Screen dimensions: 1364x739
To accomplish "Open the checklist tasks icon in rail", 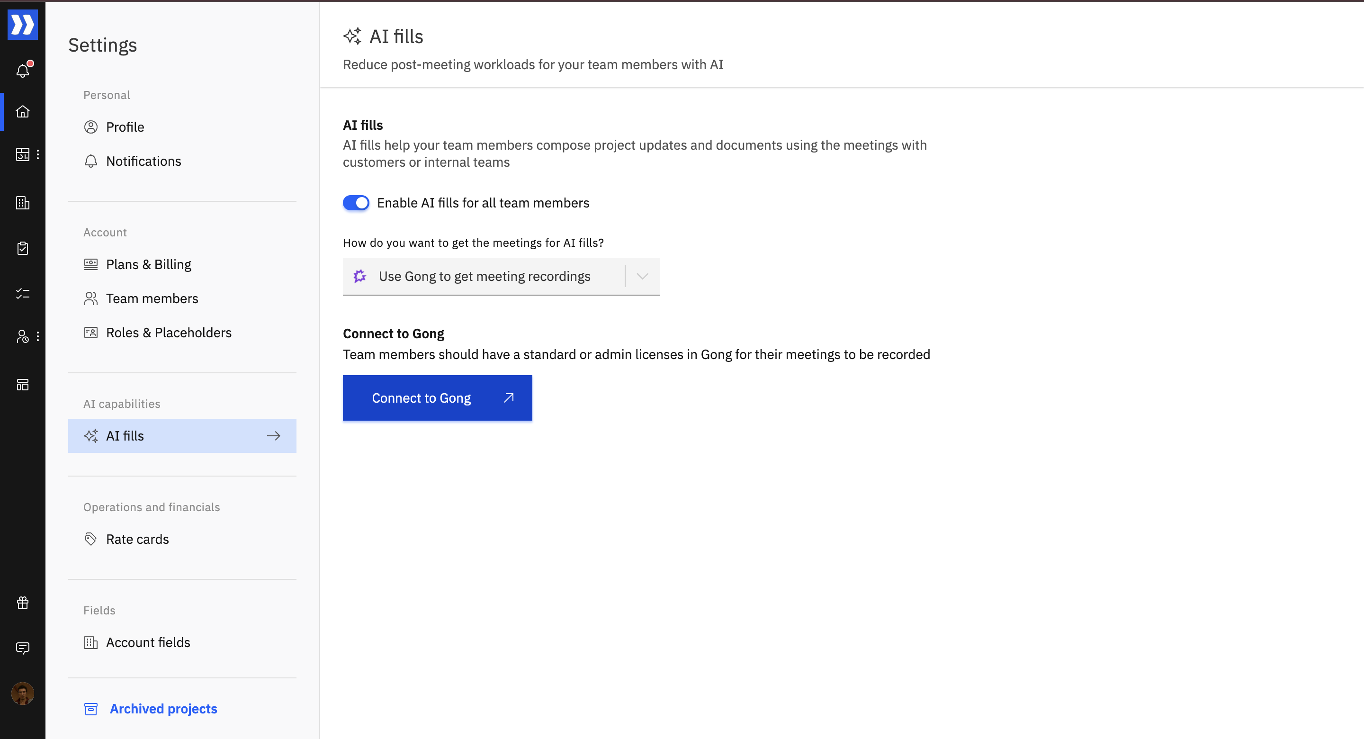I will click(x=23, y=294).
